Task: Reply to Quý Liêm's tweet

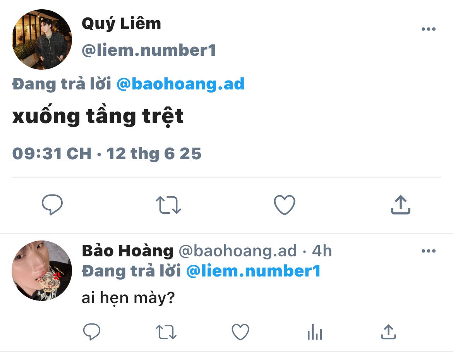Action: point(52,204)
